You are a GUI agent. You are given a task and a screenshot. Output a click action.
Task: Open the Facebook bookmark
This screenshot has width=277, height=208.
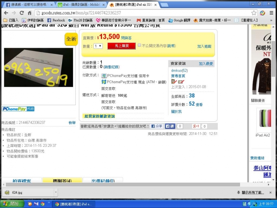tap(56, 20)
